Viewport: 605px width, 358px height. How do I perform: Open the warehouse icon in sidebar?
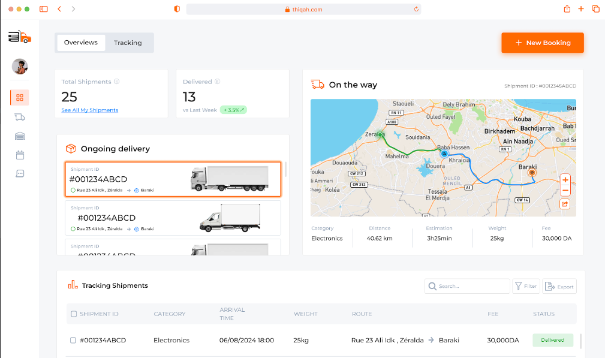pyautogui.click(x=20, y=136)
